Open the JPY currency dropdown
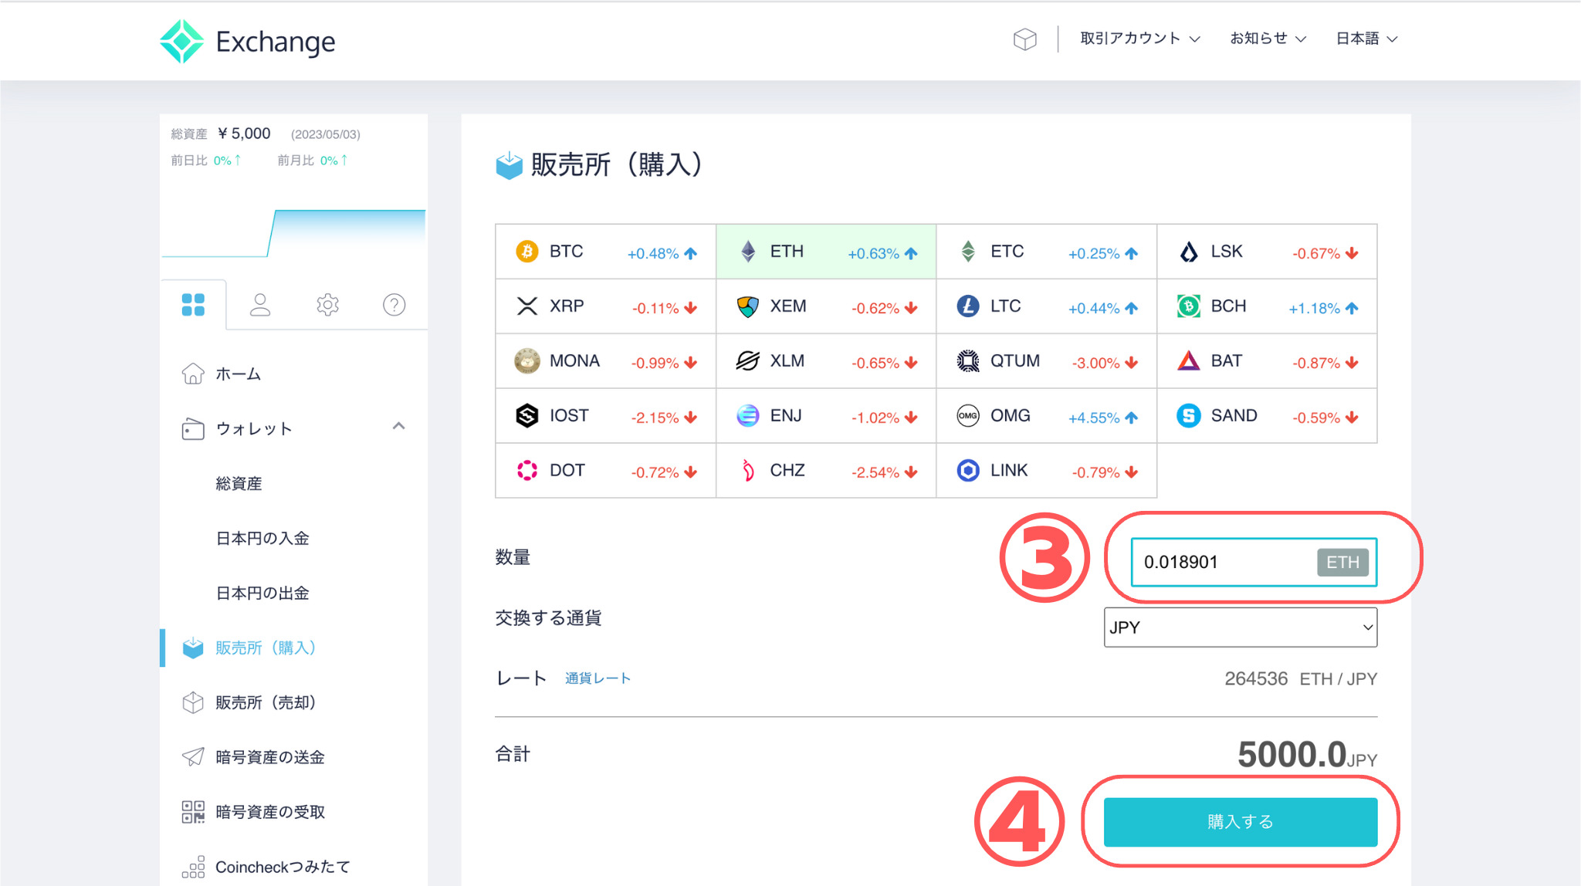The image size is (1581, 886). coord(1241,627)
